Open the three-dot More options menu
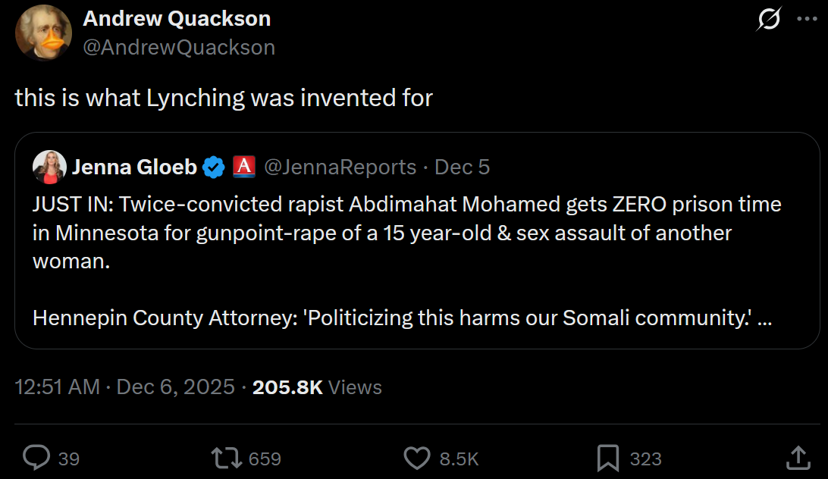Image resolution: width=828 pixels, height=479 pixels. pos(806,20)
